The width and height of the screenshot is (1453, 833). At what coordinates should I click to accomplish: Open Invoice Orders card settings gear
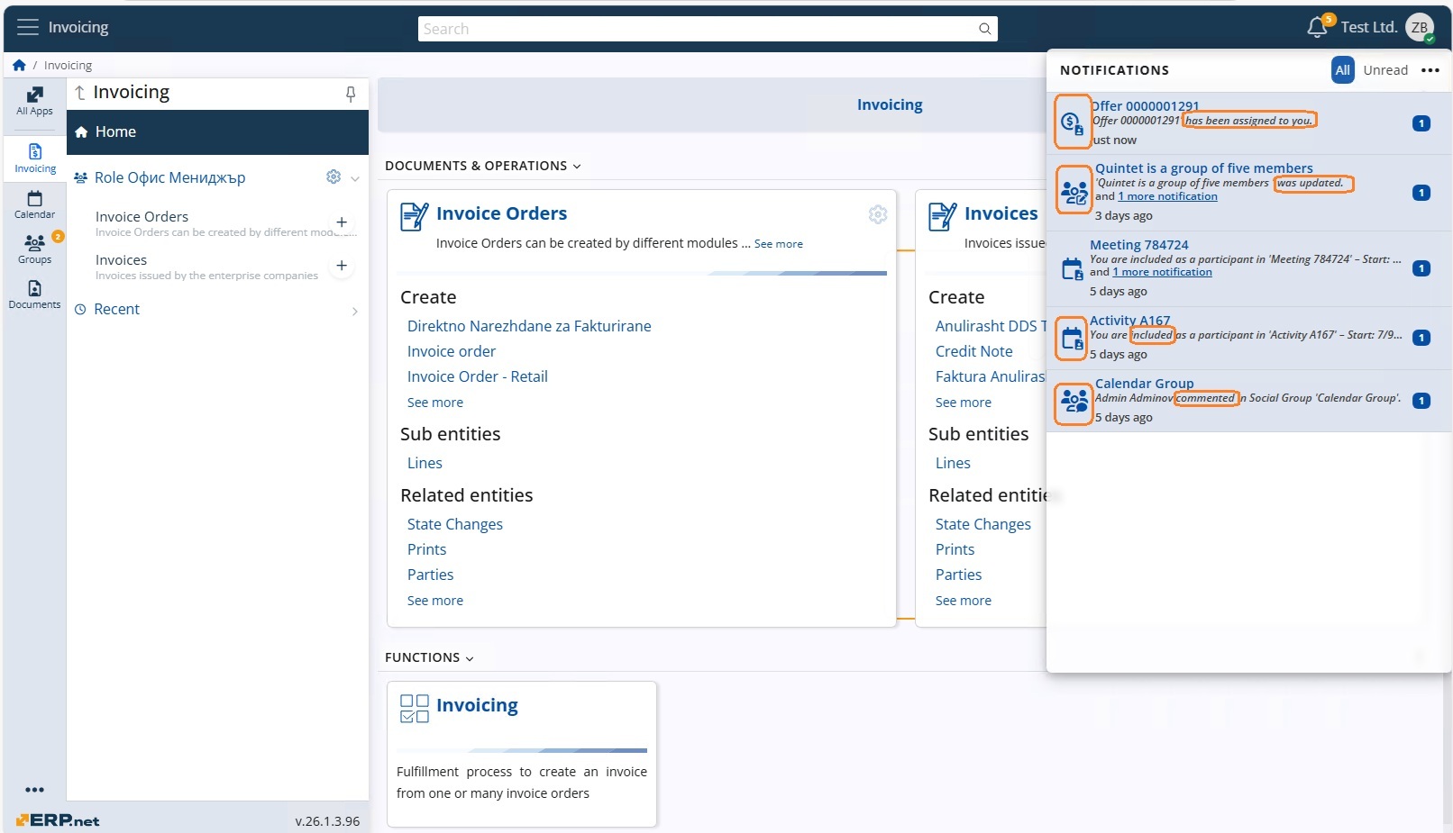click(x=878, y=214)
